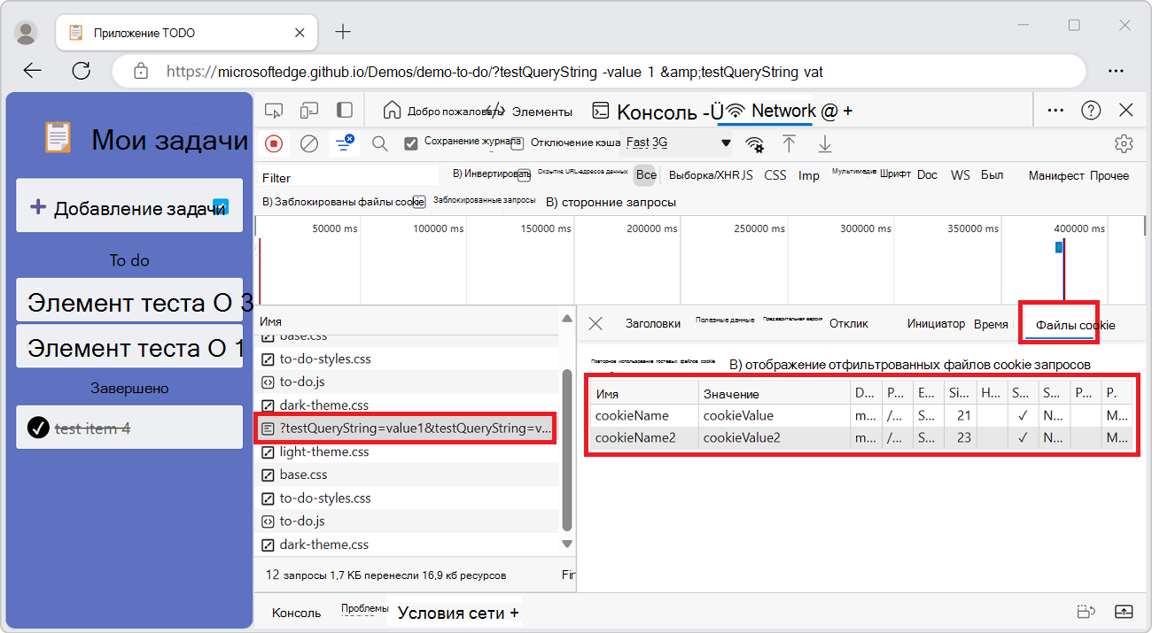The height and width of the screenshot is (633, 1152).
Task: Click the dock sidebar toggle icon
Action: tap(344, 111)
